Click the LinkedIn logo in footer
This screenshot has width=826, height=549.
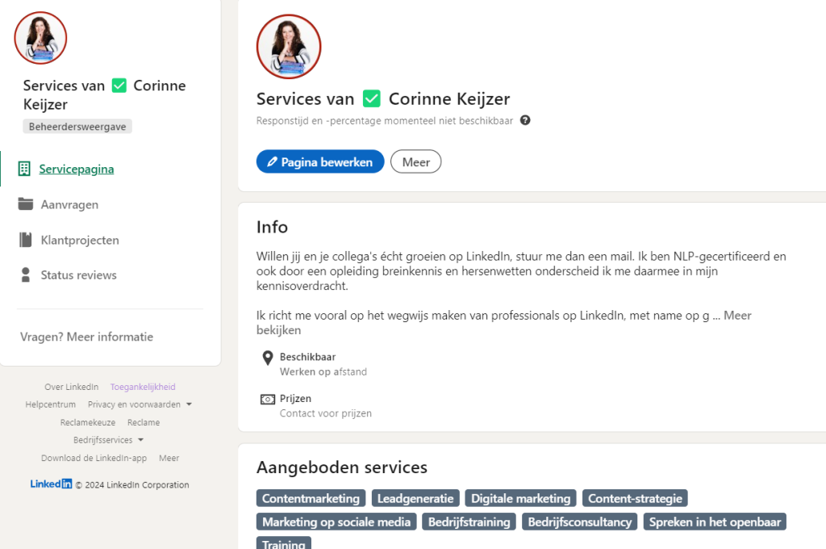(x=51, y=484)
